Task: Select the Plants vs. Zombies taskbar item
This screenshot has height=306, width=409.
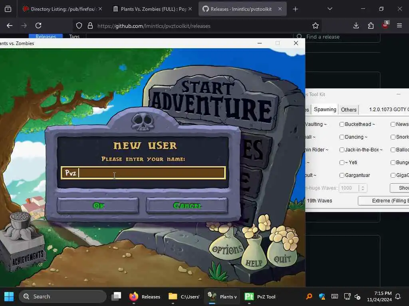Action: coord(222,296)
